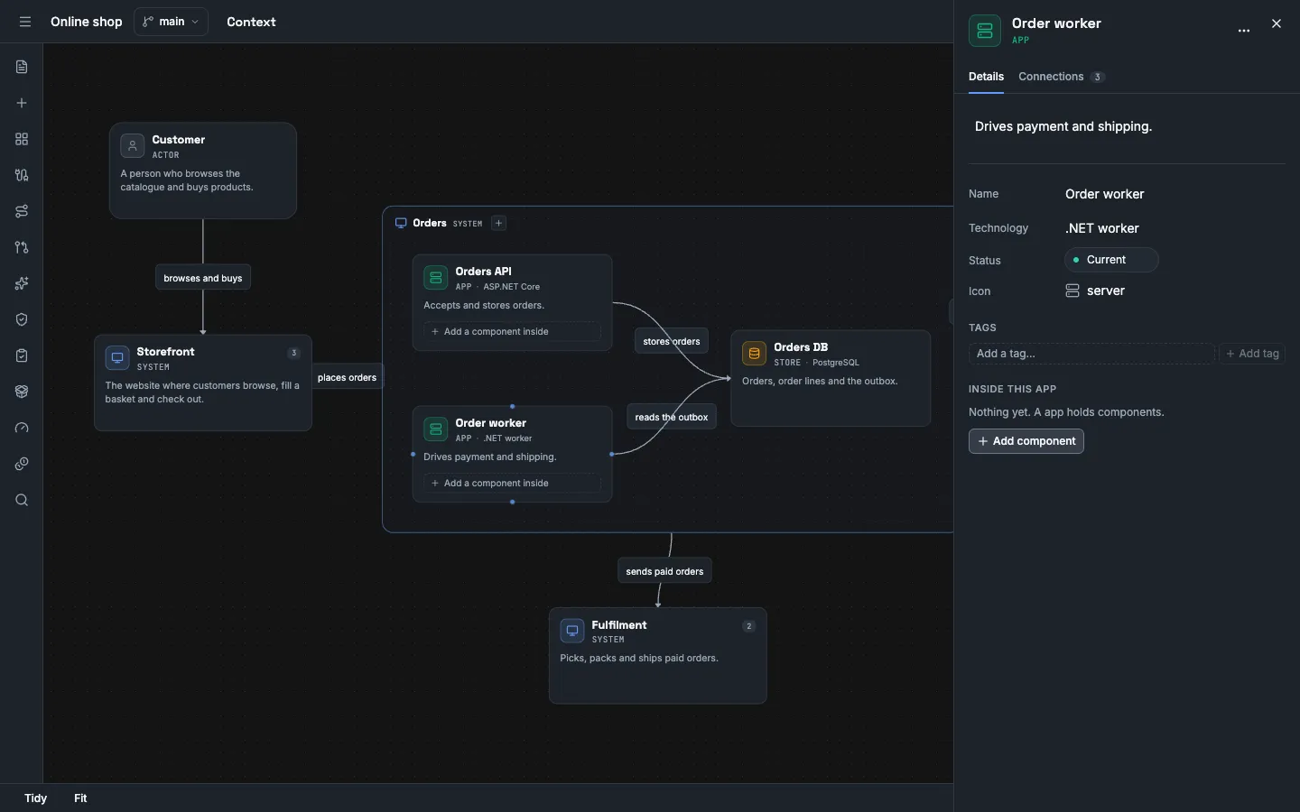Switch to the Details tab
Screen dimensions: 1300x812
(986, 77)
